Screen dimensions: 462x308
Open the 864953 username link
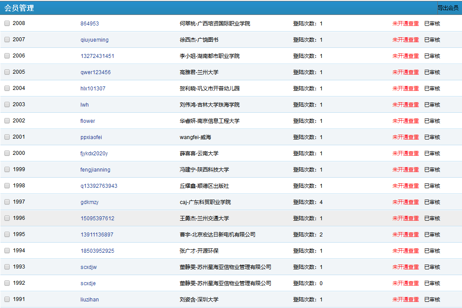(x=89, y=24)
